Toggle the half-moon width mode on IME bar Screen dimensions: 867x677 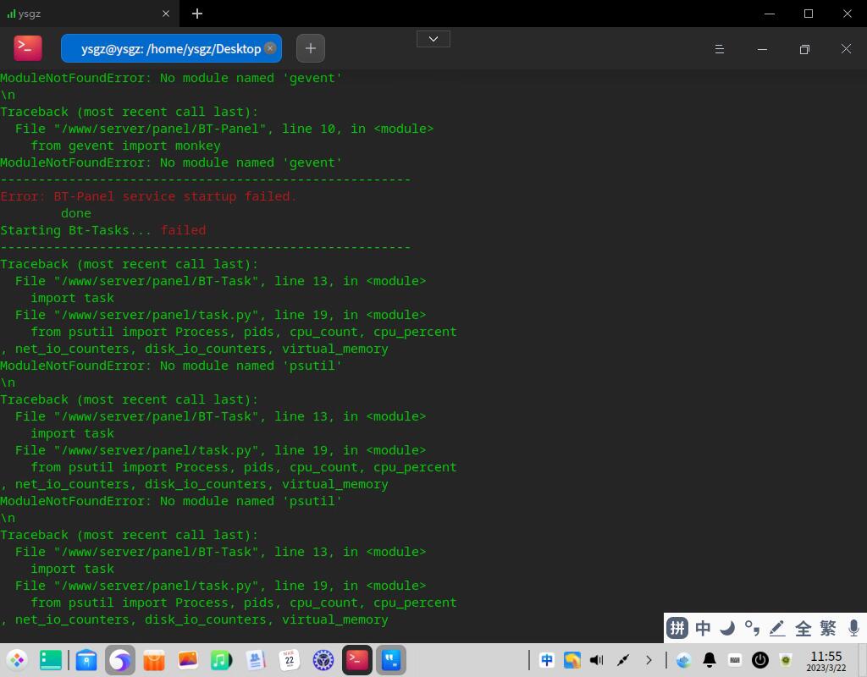click(727, 628)
